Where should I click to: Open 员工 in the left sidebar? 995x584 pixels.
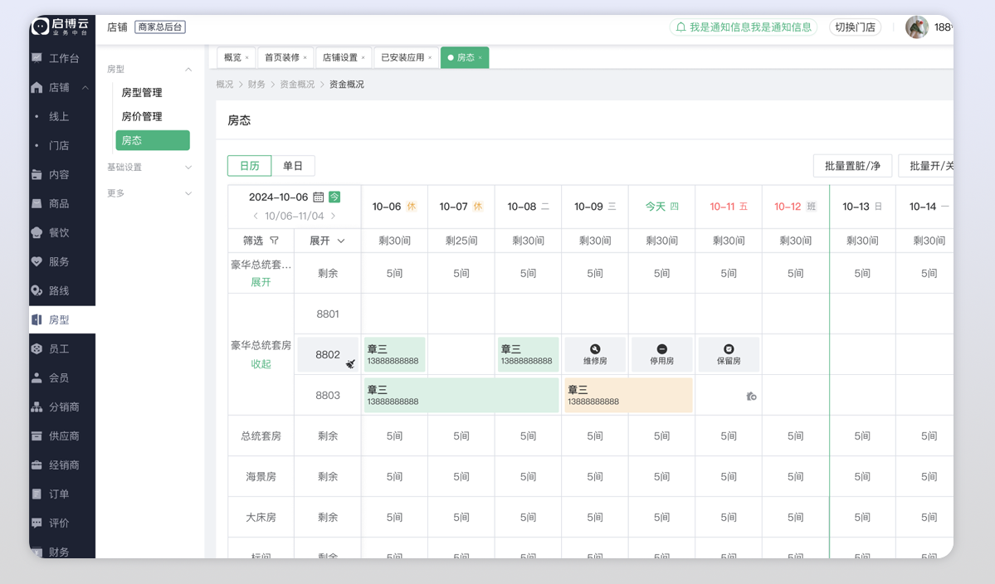point(59,349)
